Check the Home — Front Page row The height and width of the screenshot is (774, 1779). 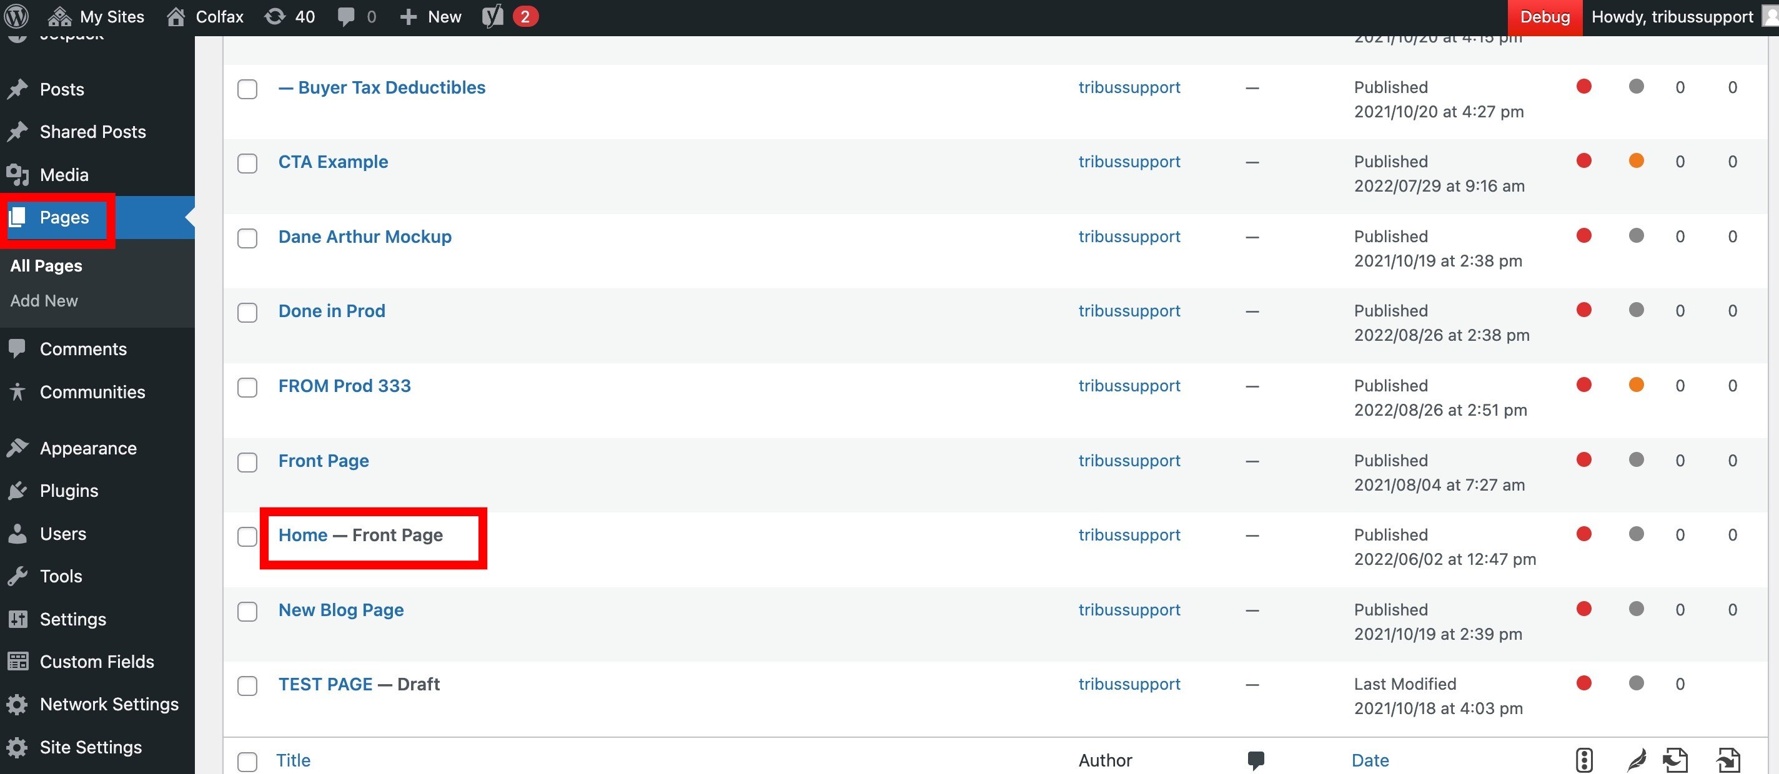[247, 537]
